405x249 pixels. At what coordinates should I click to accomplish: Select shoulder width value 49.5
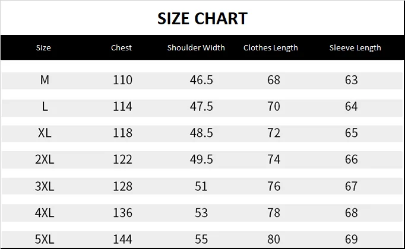click(x=201, y=159)
